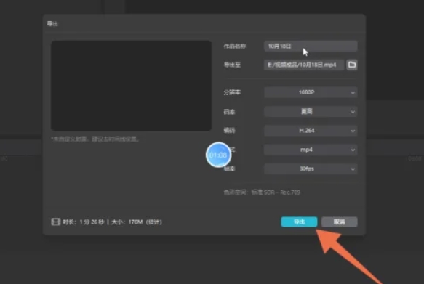This screenshot has height=284, width=424.
Task: Open the 1080P resolution dropdown
Action: [311, 92]
